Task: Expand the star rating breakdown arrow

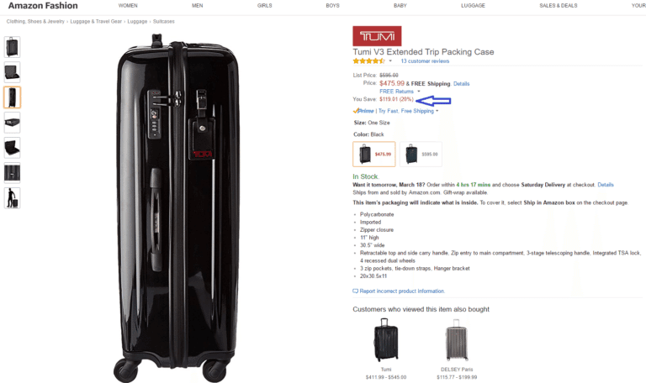Action: (x=390, y=61)
